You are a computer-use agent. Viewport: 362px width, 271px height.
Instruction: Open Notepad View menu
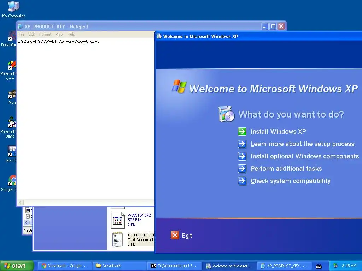coord(59,34)
